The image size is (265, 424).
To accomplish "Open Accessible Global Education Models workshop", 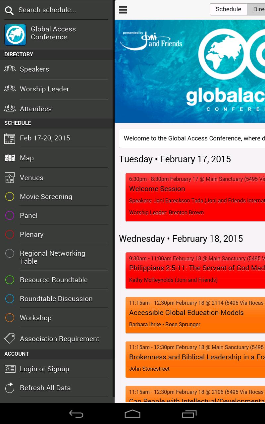I will [195, 315].
